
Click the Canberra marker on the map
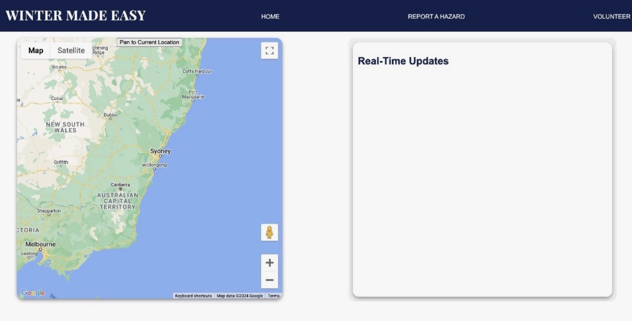click(120, 188)
